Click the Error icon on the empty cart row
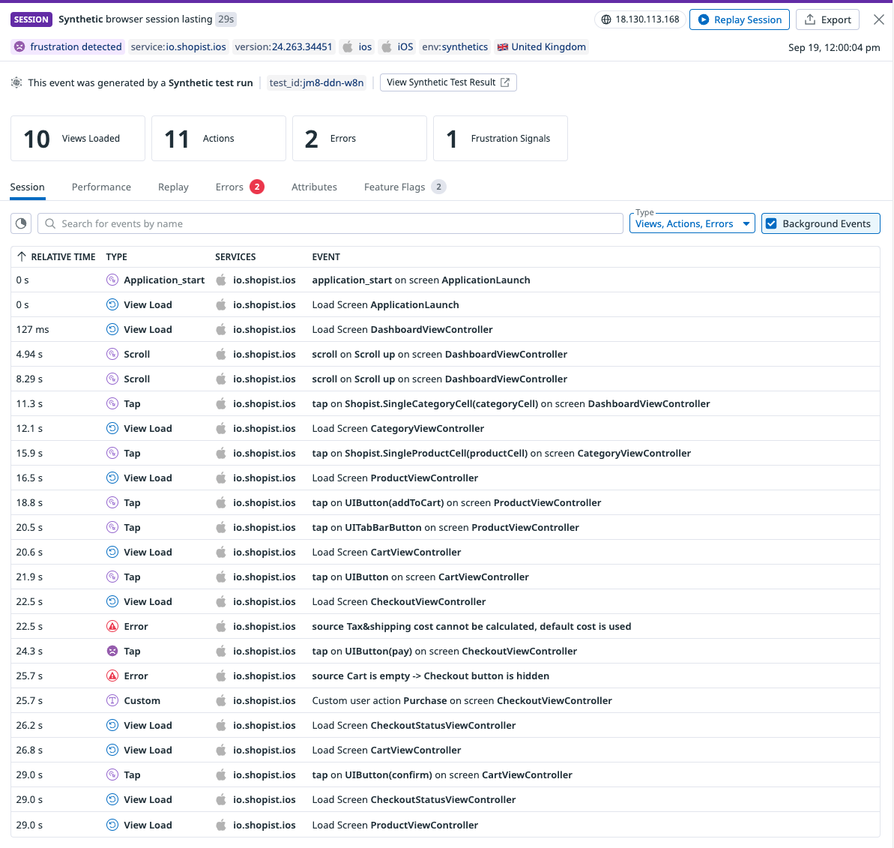Viewport: 894px width, 848px height. click(112, 676)
